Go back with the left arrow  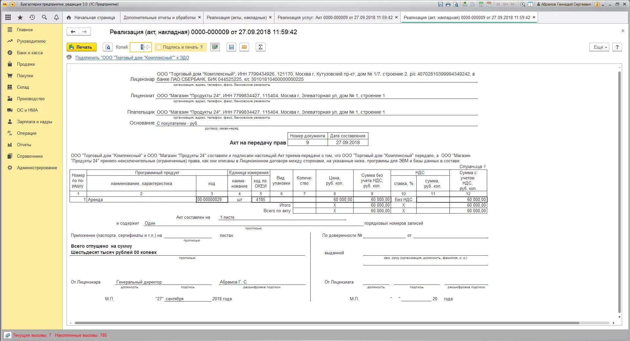tap(73, 32)
